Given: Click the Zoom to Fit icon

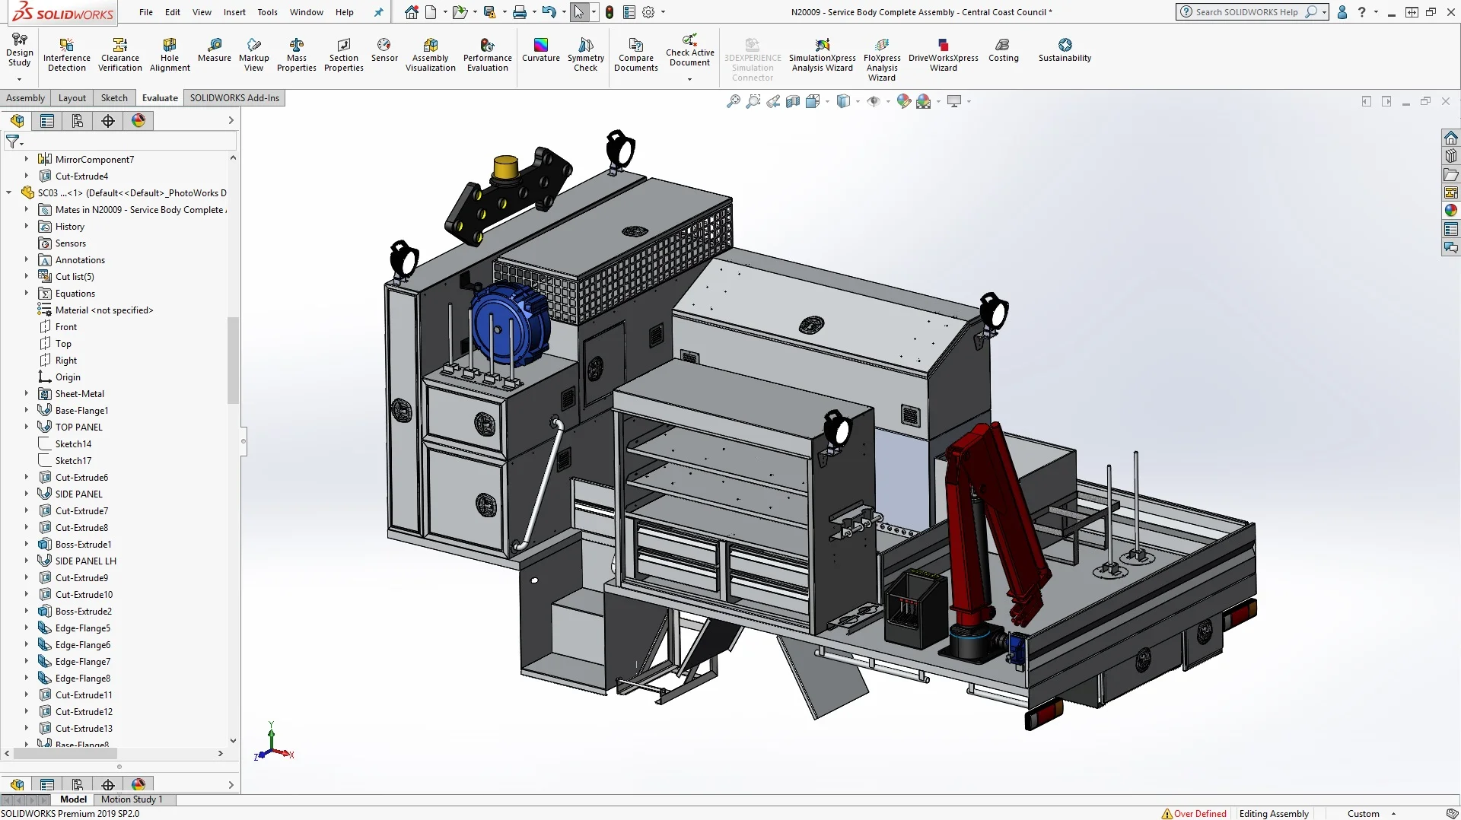Looking at the screenshot, I should point(734,101).
